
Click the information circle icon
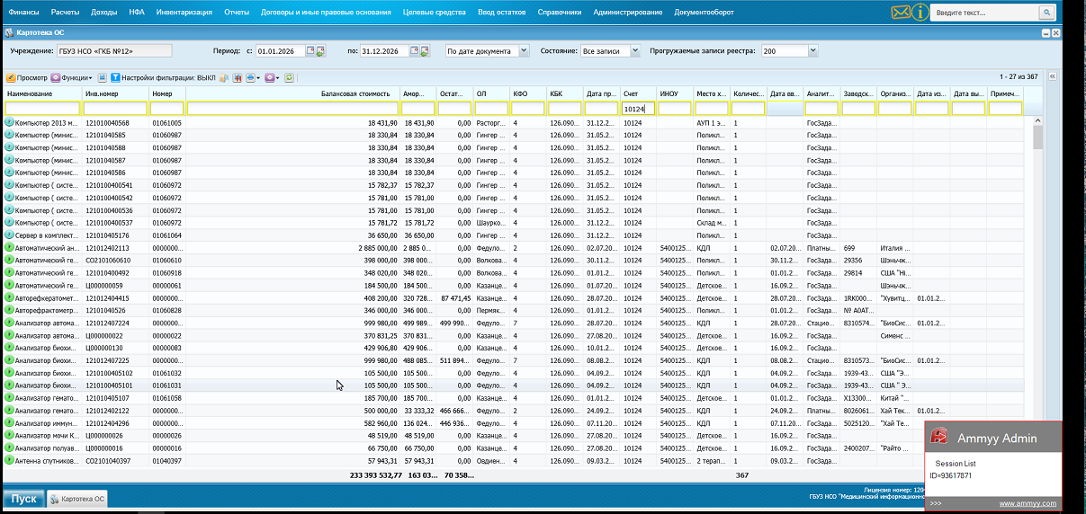click(x=920, y=13)
